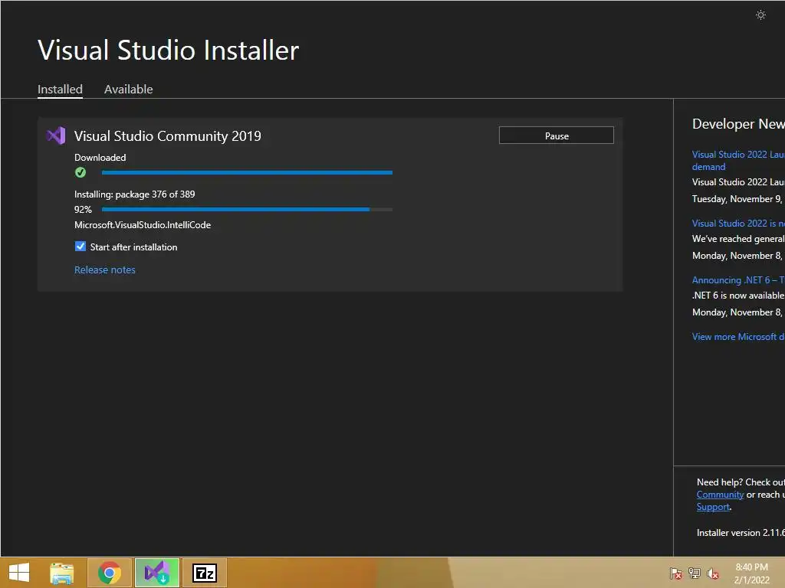
Task: Click the 92% installing progress bar
Action: (247, 210)
